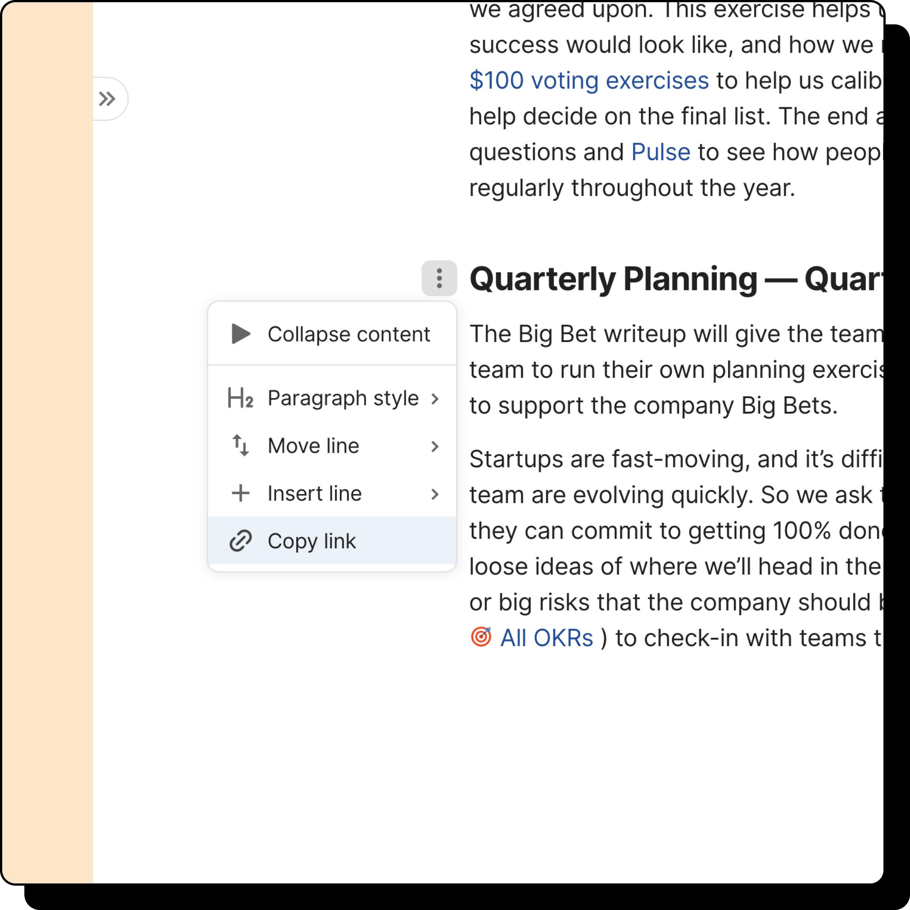Viewport: 910px width, 910px height.
Task: Select Collapse content from the menu
Action: click(349, 334)
